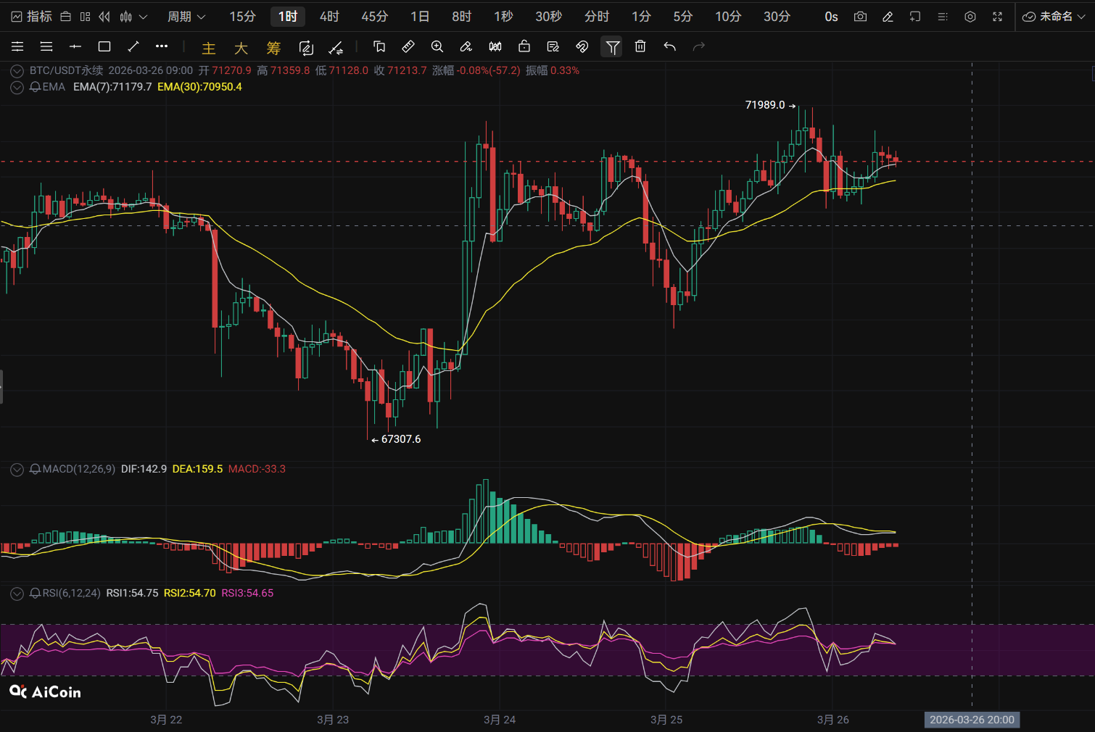The image size is (1095, 732).
Task: Enter fullscreen chart mode
Action: pos(998,17)
